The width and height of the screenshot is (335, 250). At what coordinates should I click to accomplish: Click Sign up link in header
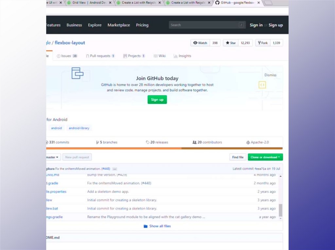(x=275, y=25)
